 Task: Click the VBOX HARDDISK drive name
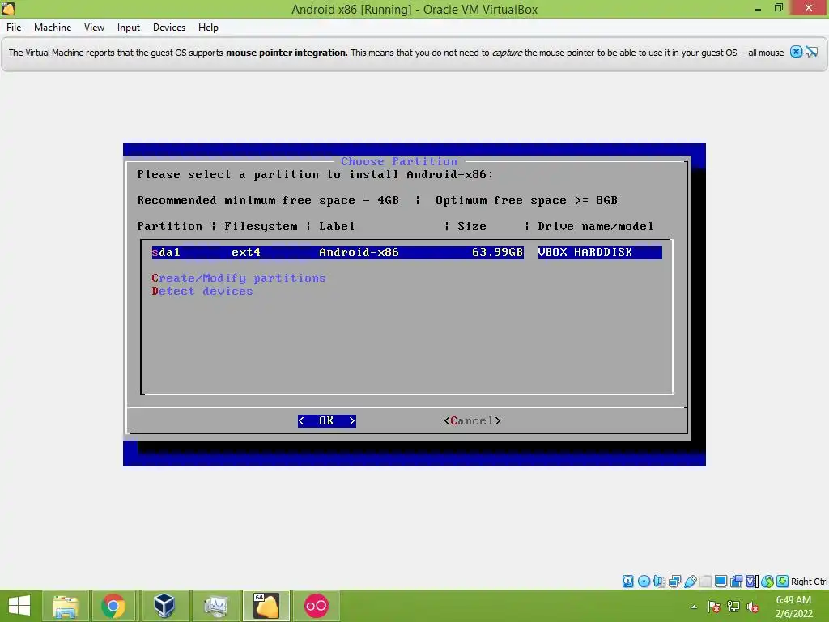pyautogui.click(x=585, y=253)
